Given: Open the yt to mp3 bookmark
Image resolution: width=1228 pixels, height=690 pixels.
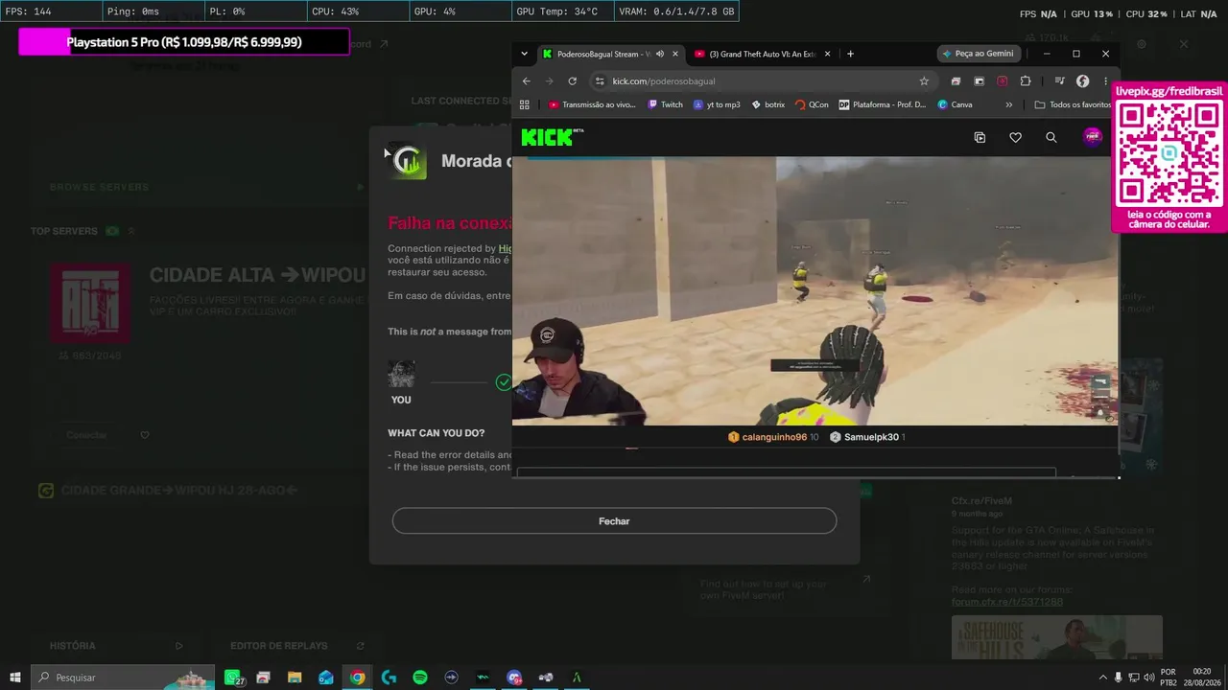Looking at the screenshot, I should coord(717,104).
